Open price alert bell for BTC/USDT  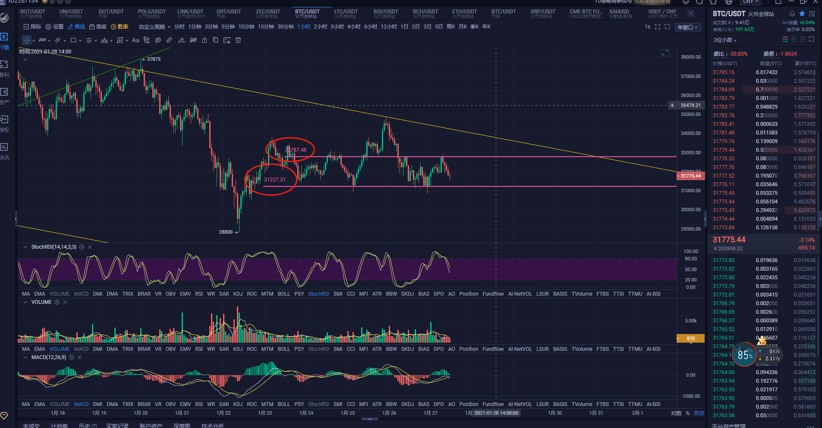click(x=792, y=14)
